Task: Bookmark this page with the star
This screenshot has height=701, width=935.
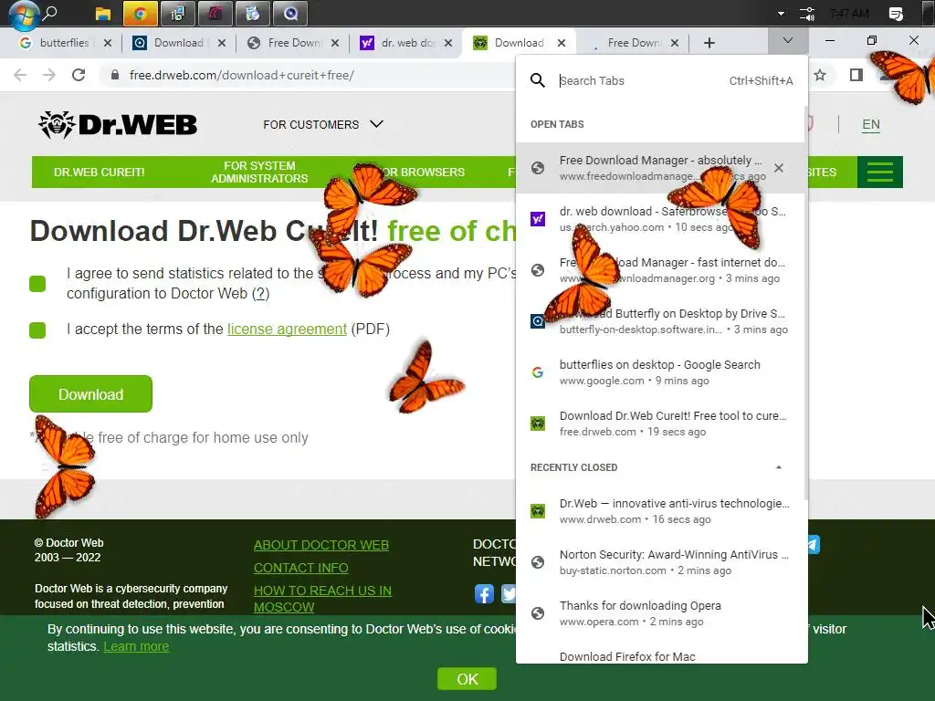Action: click(x=821, y=75)
